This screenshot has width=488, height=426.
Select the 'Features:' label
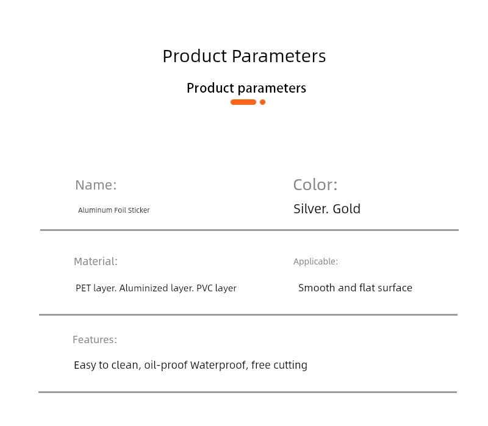pyautogui.click(x=95, y=339)
